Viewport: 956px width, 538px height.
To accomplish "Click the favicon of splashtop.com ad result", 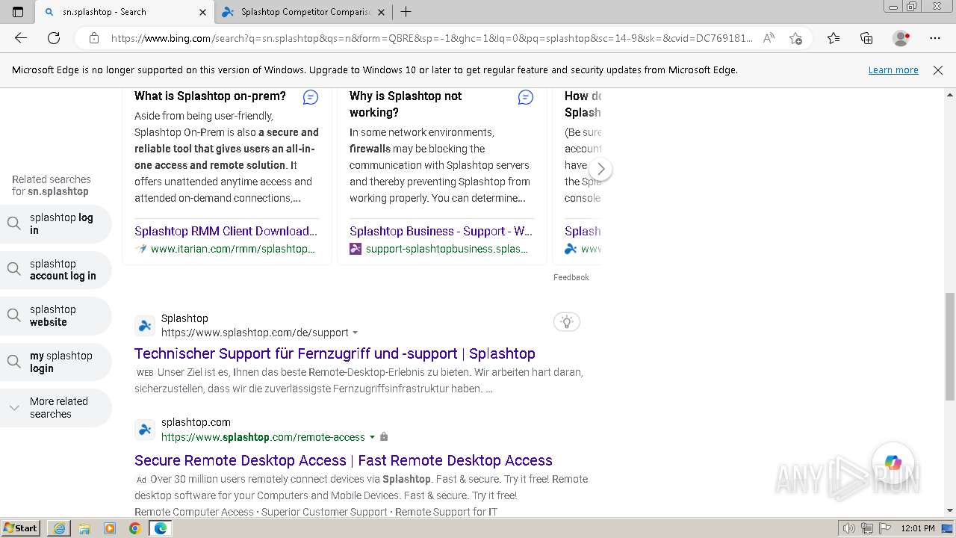I will pos(145,430).
